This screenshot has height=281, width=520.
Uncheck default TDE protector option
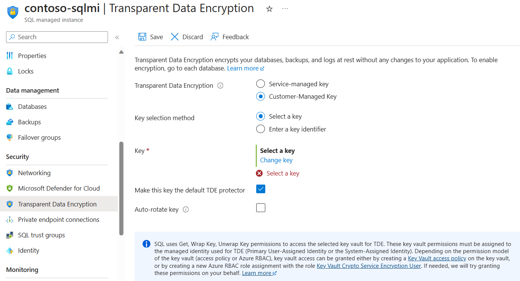click(x=260, y=189)
